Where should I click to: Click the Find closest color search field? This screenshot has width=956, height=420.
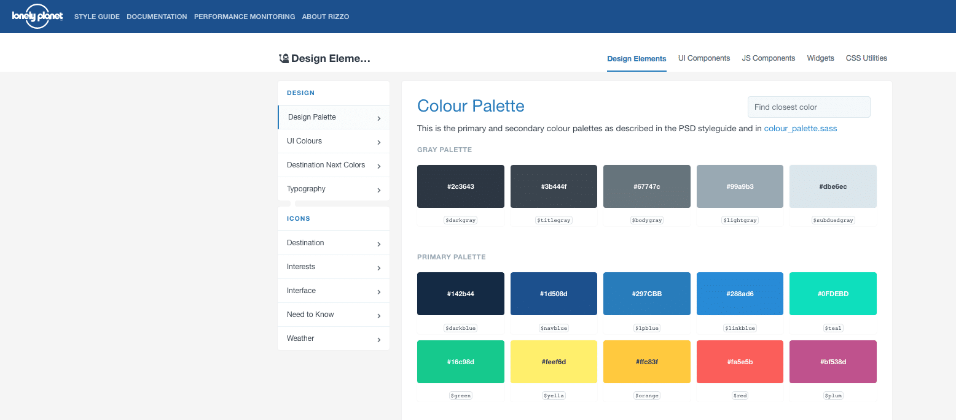809,107
